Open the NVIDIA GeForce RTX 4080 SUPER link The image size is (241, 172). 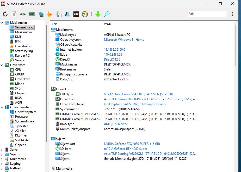132,144
